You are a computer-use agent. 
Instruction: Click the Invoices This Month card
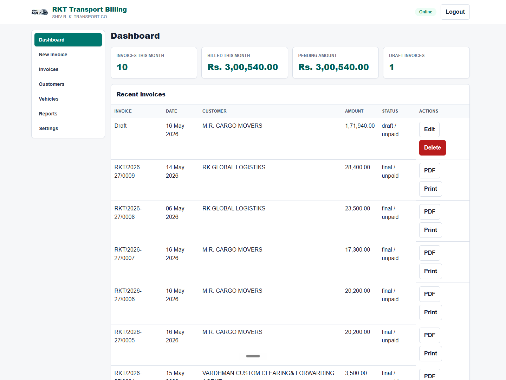154,63
